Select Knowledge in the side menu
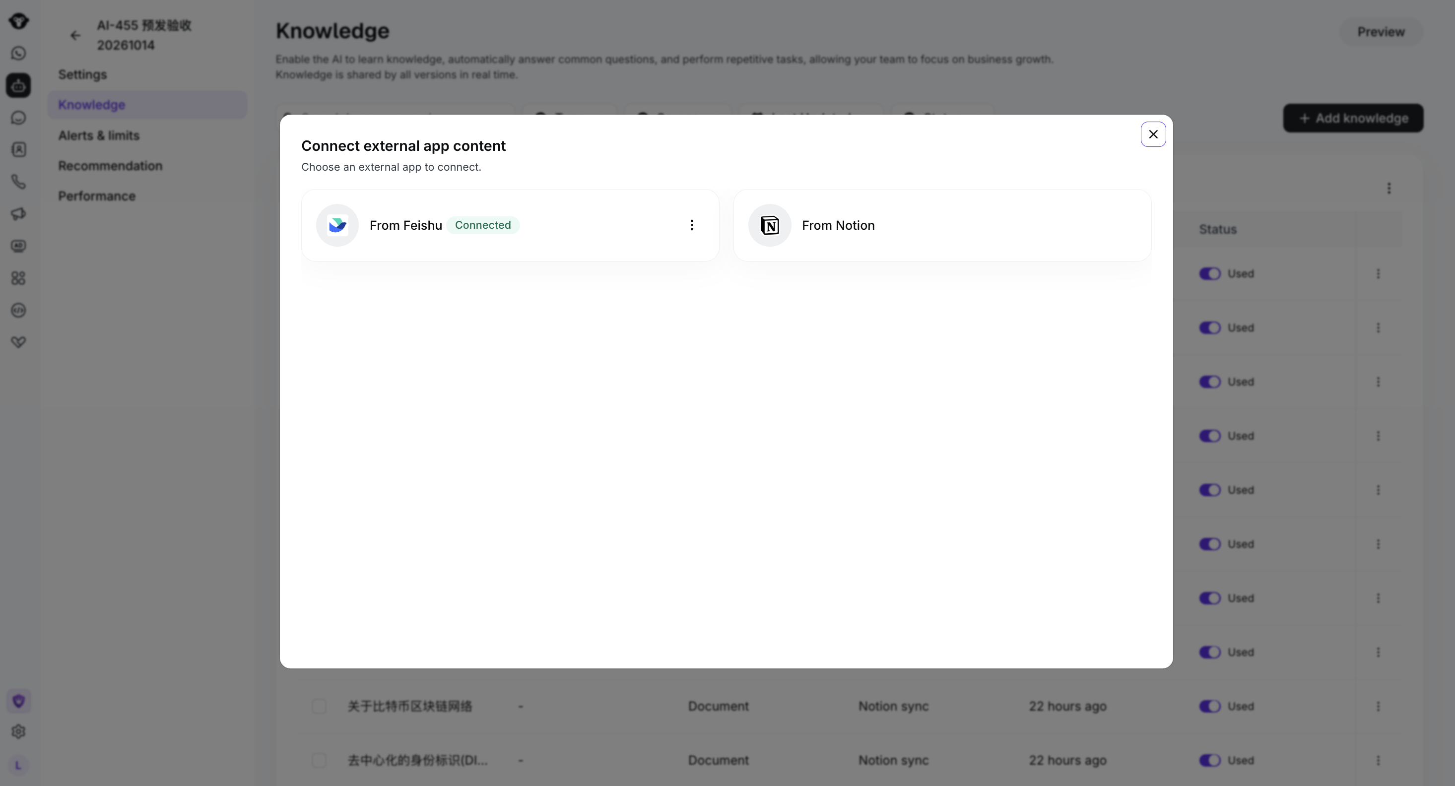1455x786 pixels. pyautogui.click(x=147, y=105)
